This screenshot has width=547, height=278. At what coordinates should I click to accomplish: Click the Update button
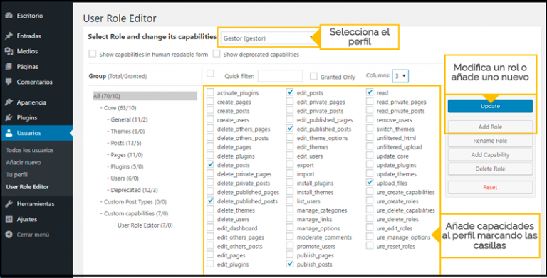click(x=490, y=106)
